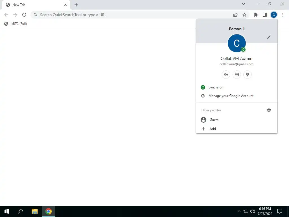Open the Windows Start menu
This screenshot has height=217, width=289.
(7, 211)
